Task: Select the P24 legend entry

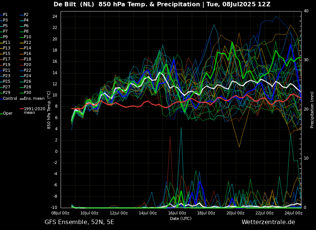Action: tap(25, 76)
